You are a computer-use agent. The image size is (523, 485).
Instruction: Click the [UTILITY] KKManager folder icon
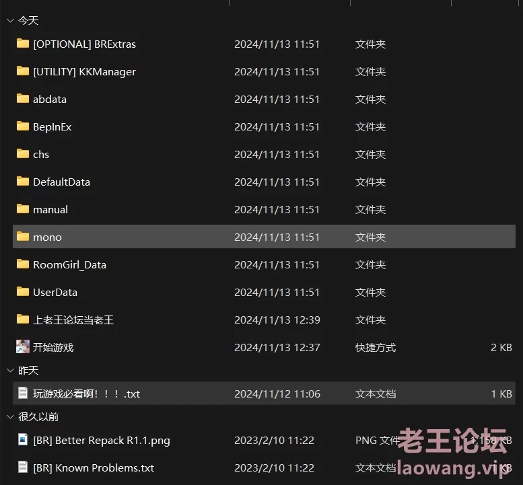tap(23, 71)
